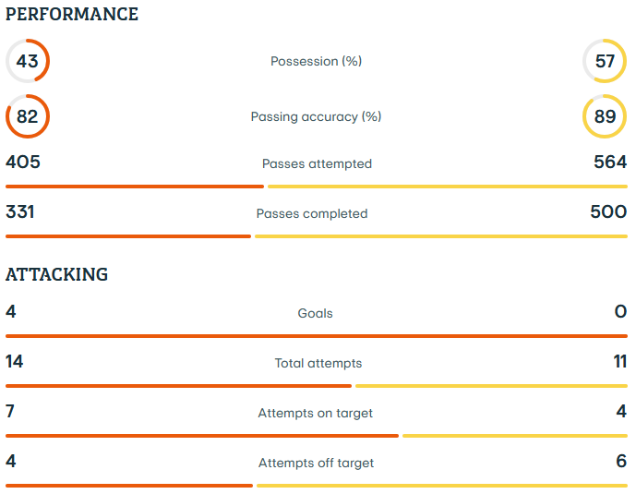Image resolution: width=636 pixels, height=494 pixels.
Task: Select the yellow 89 passing accuracy ring
Action: (605, 116)
